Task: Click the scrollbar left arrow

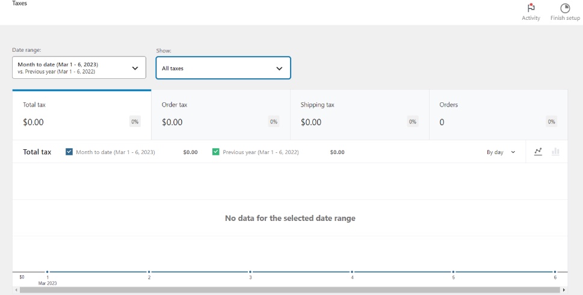Action: (x=16, y=290)
